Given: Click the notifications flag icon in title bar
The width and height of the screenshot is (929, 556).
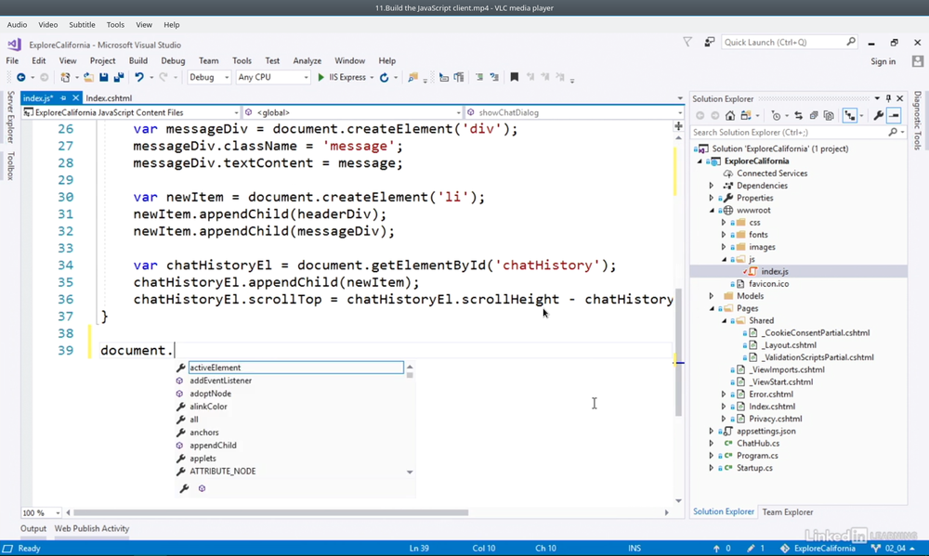Looking at the screenshot, I should pos(687,42).
